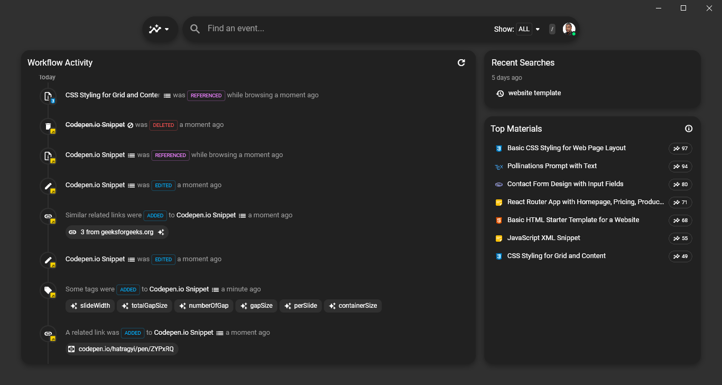Toggle the gapSize tag chip
The height and width of the screenshot is (385, 722).
pyautogui.click(x=256, y=306)
